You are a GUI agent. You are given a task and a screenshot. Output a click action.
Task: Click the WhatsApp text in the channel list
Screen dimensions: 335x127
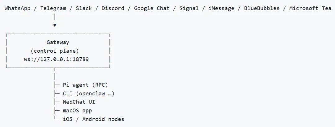tap(17, 8)
